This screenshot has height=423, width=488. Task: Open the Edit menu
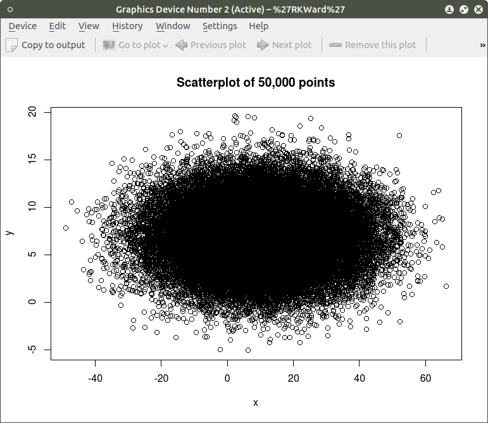point(57,26)
